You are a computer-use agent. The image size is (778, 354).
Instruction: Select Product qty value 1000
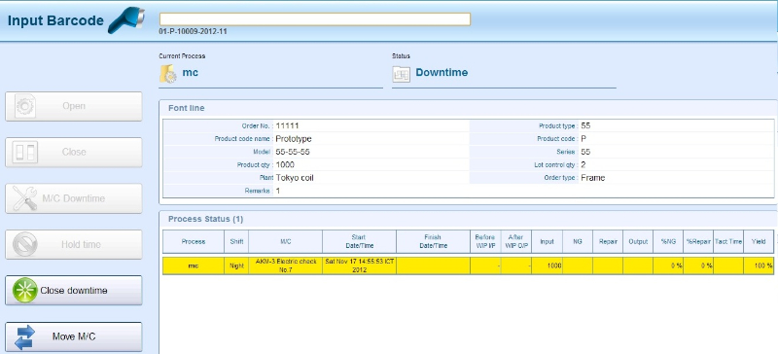(285, 164)
